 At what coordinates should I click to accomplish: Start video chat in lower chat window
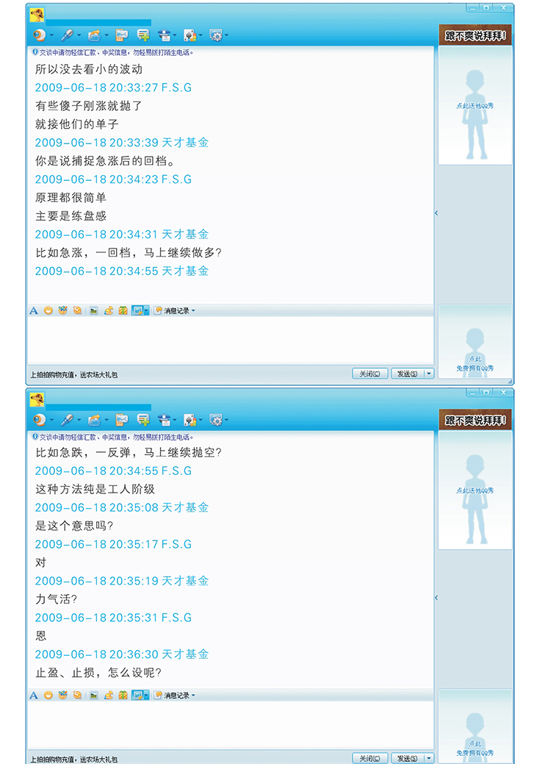tap(39, 420)
